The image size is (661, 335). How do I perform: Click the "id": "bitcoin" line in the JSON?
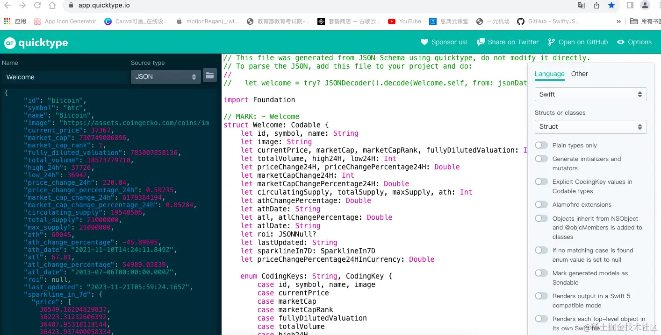point(55,100)
